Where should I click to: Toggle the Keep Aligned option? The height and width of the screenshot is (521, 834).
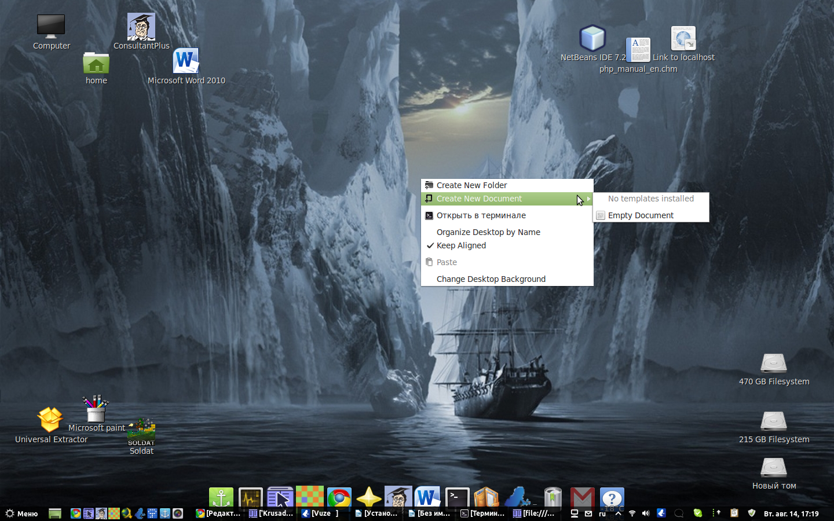point(461,245)
